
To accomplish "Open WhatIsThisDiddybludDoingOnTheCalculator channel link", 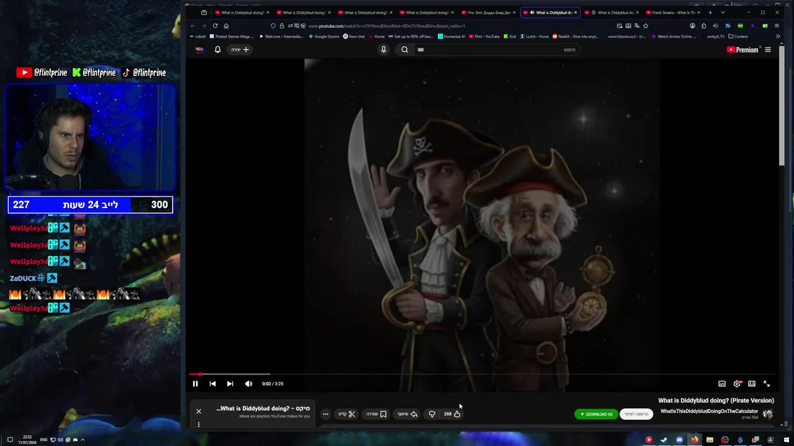I will 709,411.
